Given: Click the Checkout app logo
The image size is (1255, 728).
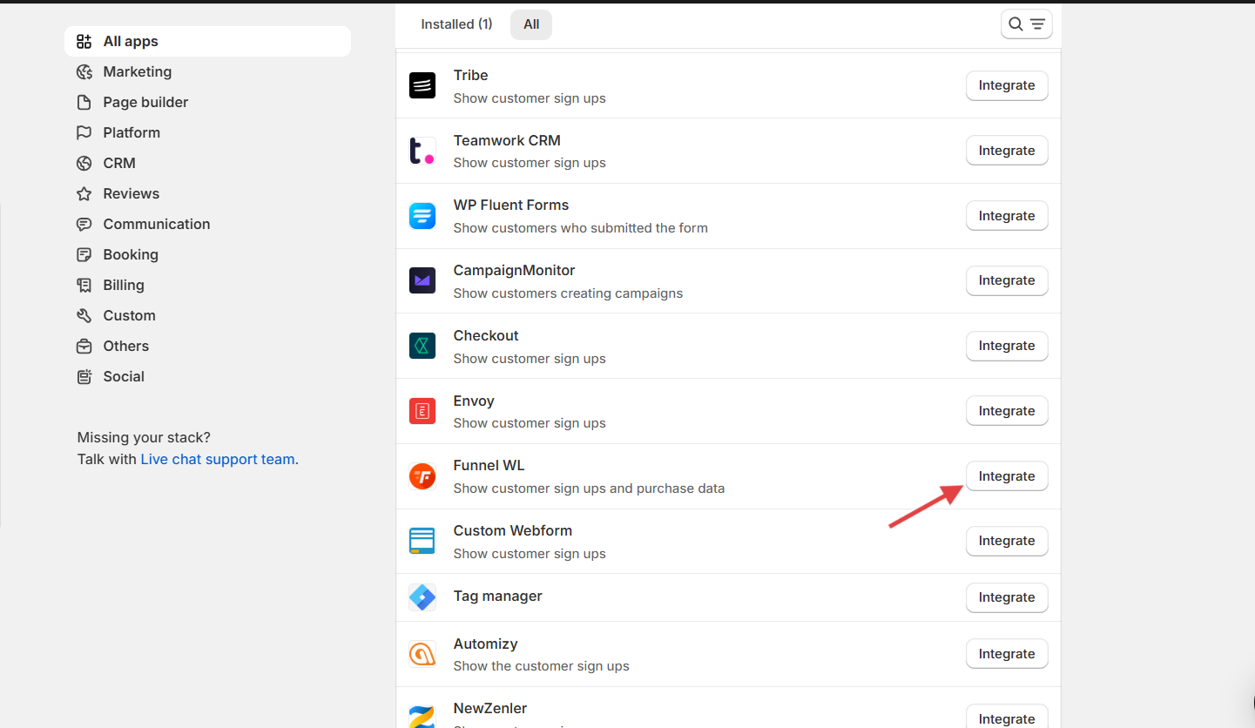Looking at the screenshot, I should (x=422, y=346).
